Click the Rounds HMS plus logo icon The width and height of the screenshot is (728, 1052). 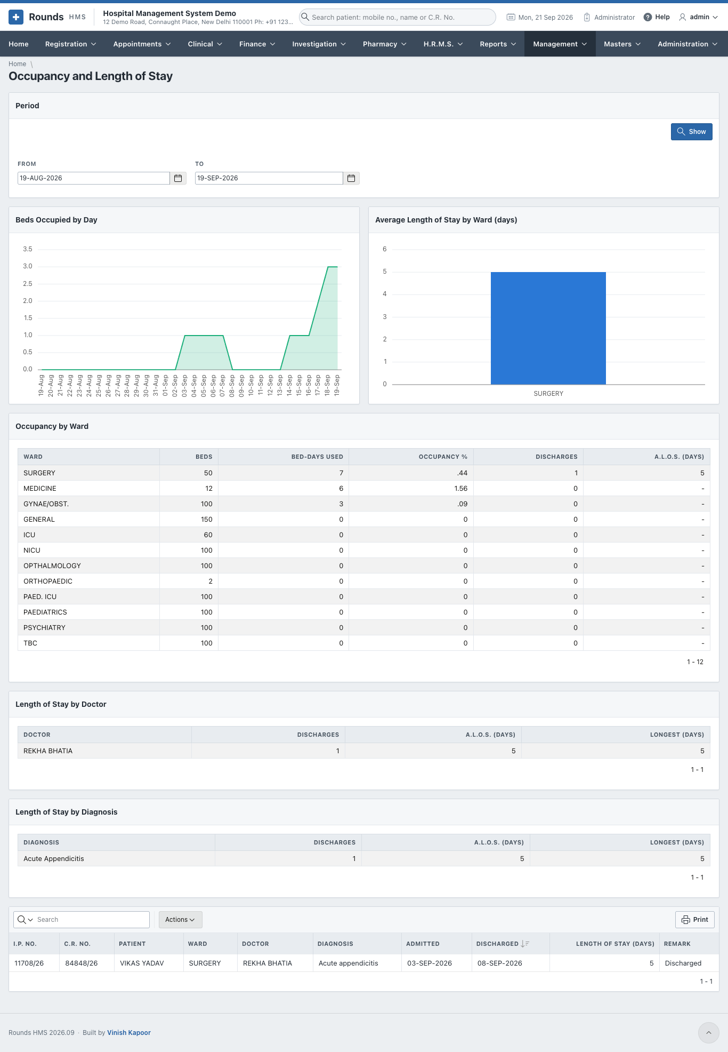point(16,17)
